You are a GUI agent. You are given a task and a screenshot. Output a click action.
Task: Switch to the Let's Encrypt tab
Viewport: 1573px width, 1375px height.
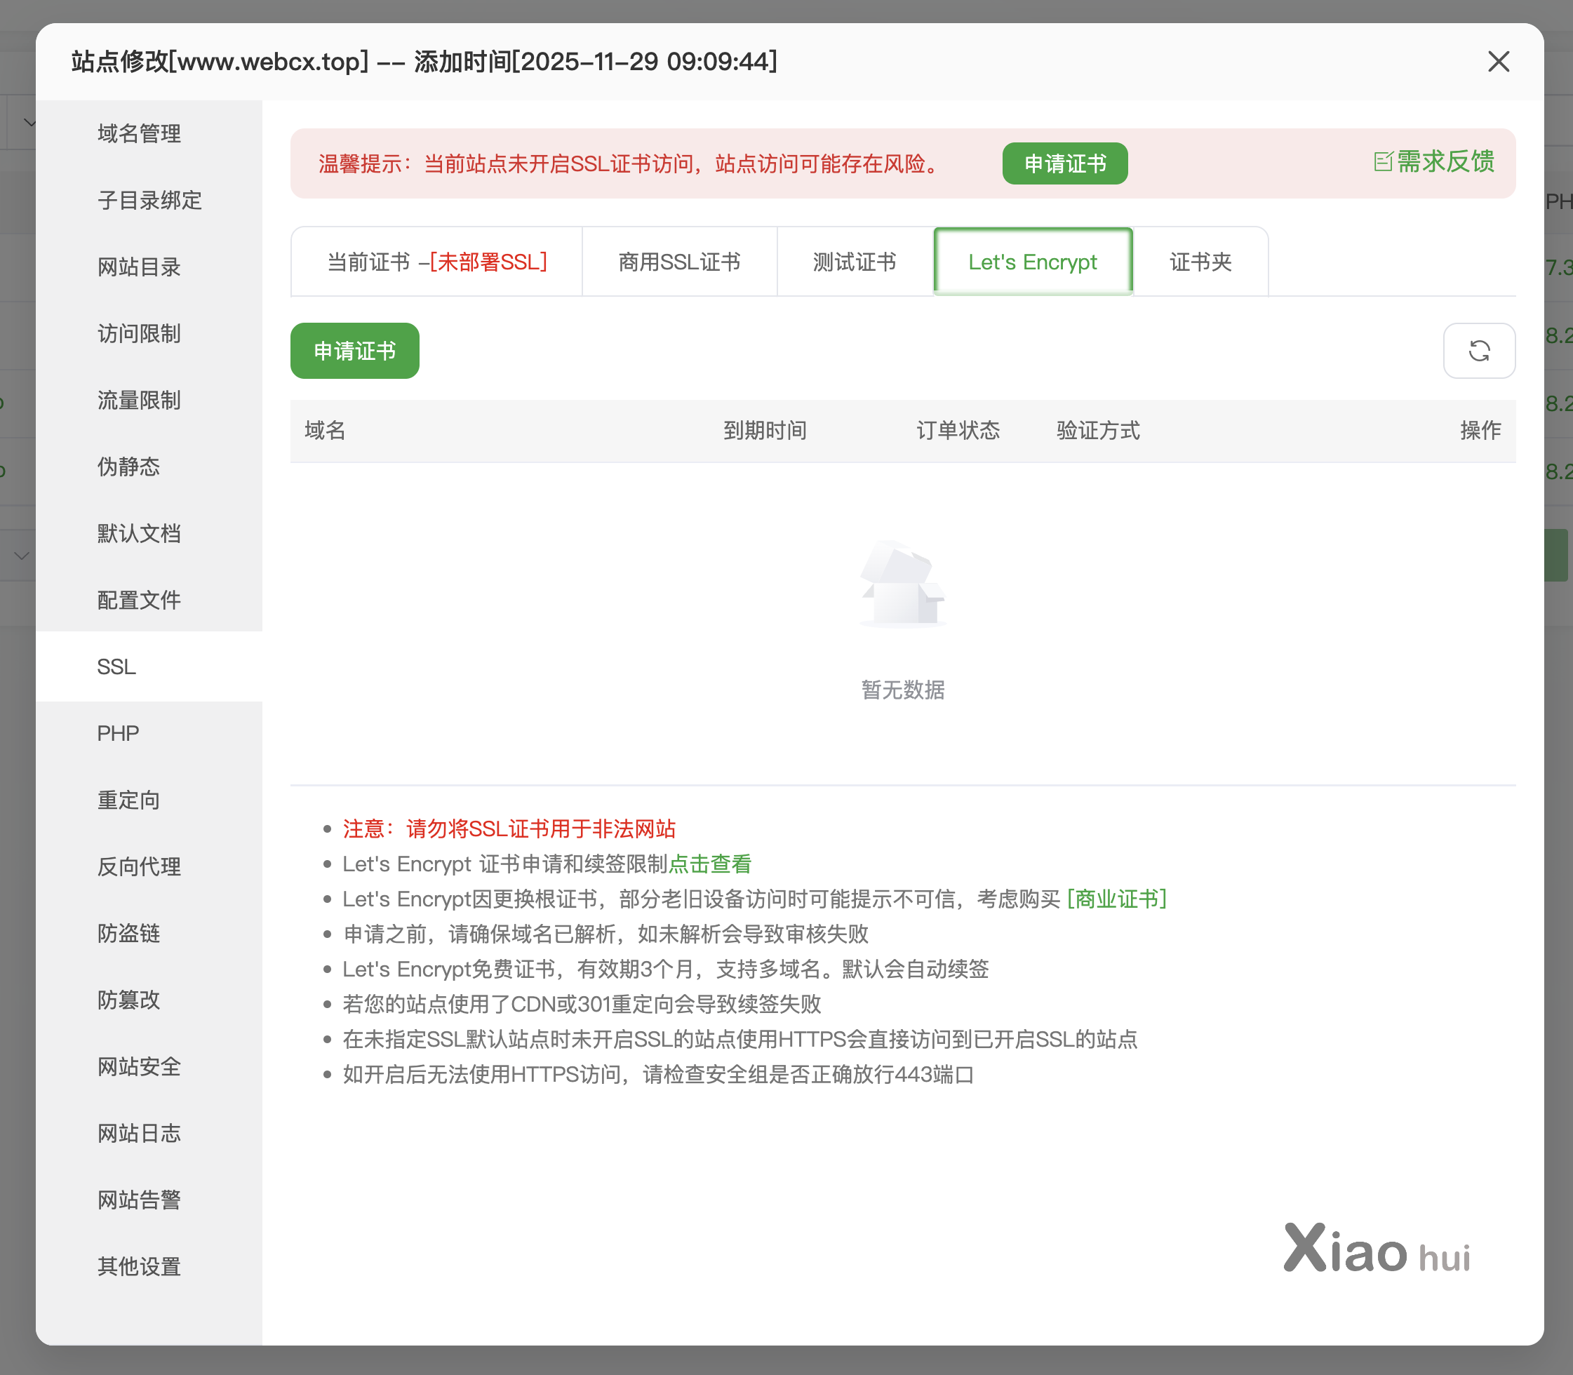[1032, 262]
